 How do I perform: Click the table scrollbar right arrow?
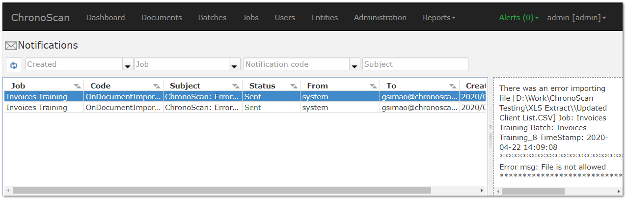pos(481,190)
